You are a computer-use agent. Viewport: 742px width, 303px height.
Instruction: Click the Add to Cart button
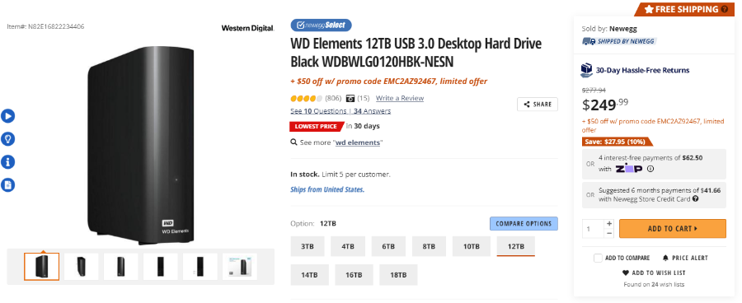click(x=672, y=229)
